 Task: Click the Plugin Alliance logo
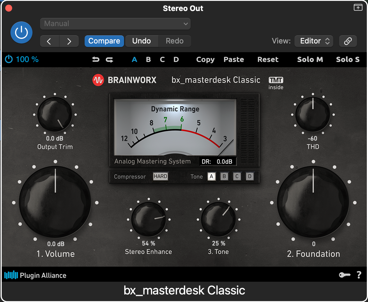(35, 275)
